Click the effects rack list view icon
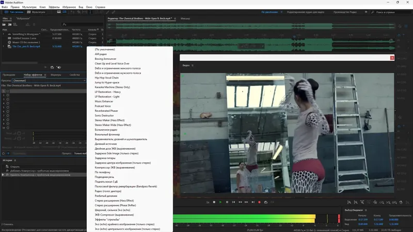This screenshot has width=413, height=232. coord(8,153)
